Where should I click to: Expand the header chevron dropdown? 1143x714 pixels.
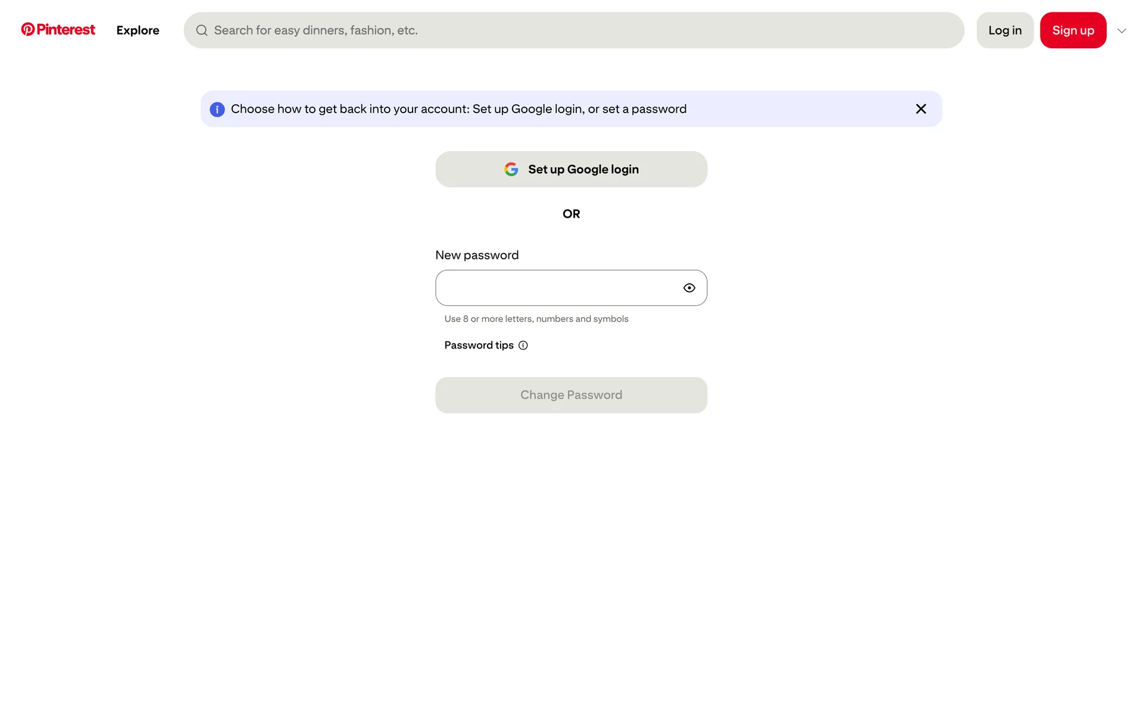(x=1122, y=31)
